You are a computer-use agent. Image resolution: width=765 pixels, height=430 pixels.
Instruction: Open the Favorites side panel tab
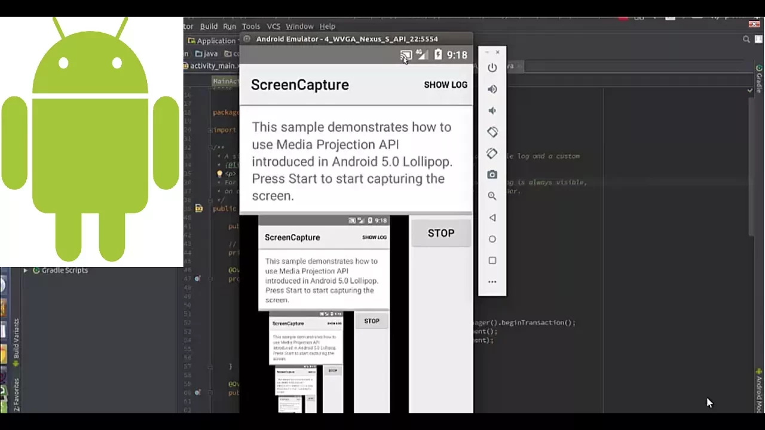pos(17,395)
